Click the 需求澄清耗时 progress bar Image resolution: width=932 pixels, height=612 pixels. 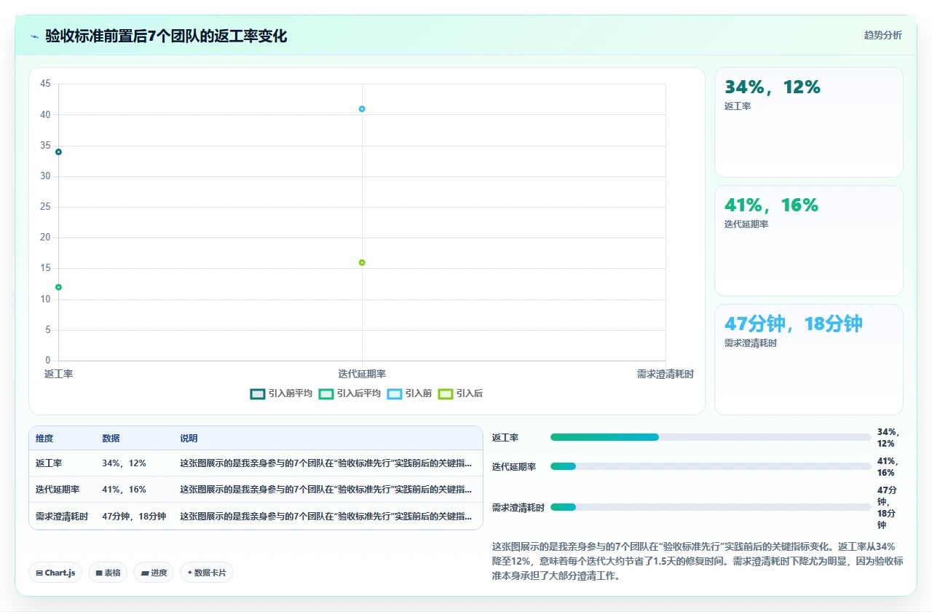(x=711, y=507)
